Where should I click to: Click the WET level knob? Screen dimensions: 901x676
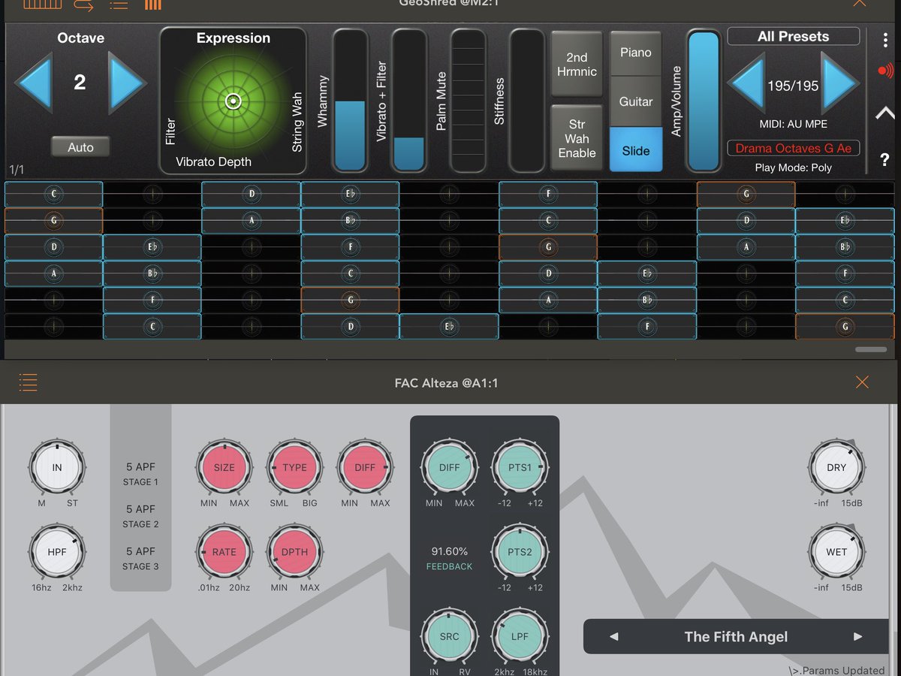[836, 552]
